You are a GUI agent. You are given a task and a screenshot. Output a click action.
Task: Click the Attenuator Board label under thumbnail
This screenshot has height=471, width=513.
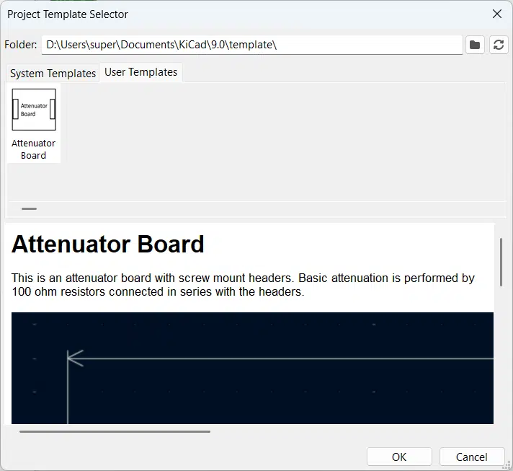tap(33, 149)
